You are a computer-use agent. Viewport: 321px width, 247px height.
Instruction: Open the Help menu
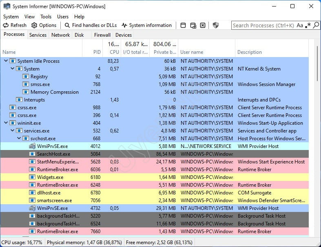(79, 17)
